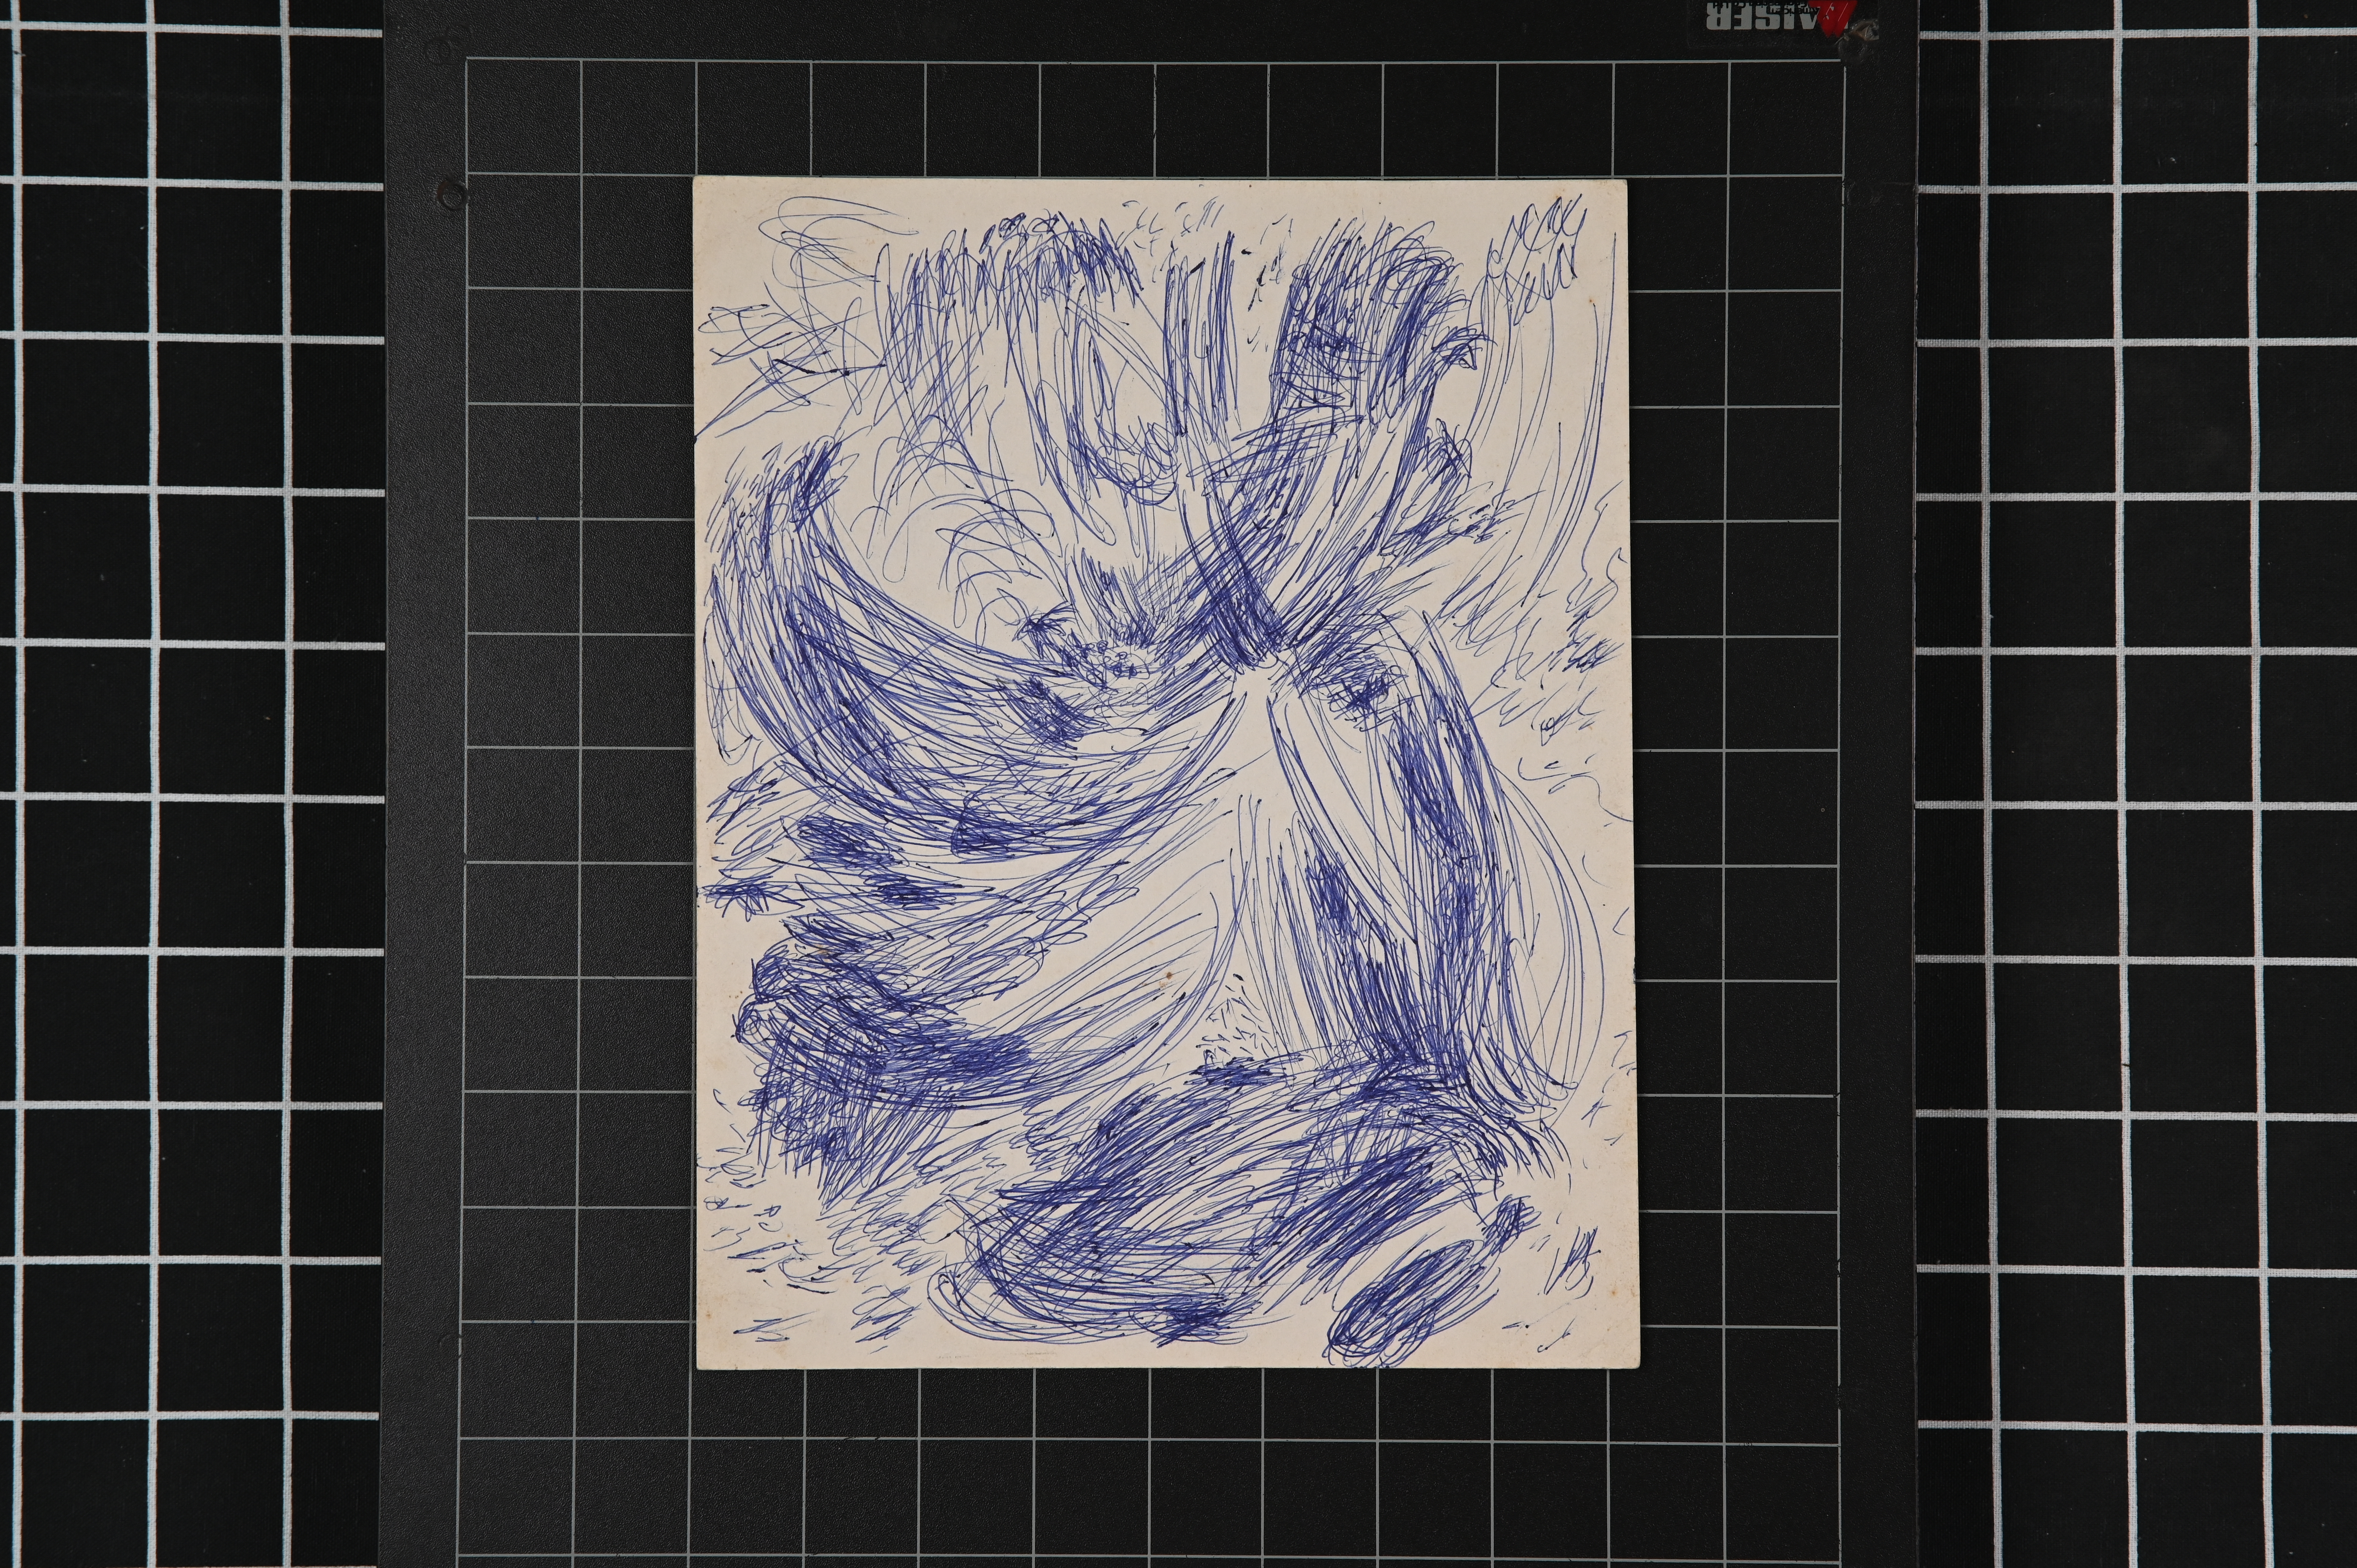Click the blue ballpoint pen drawing sheet
Viewport: 2357px width, 1568px height.
point(1166,773)
